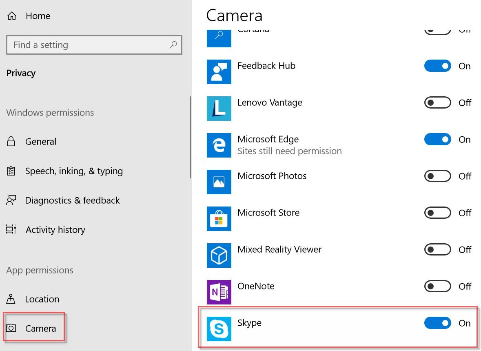Click the Microsoft Store app icon

coord(219,219)
